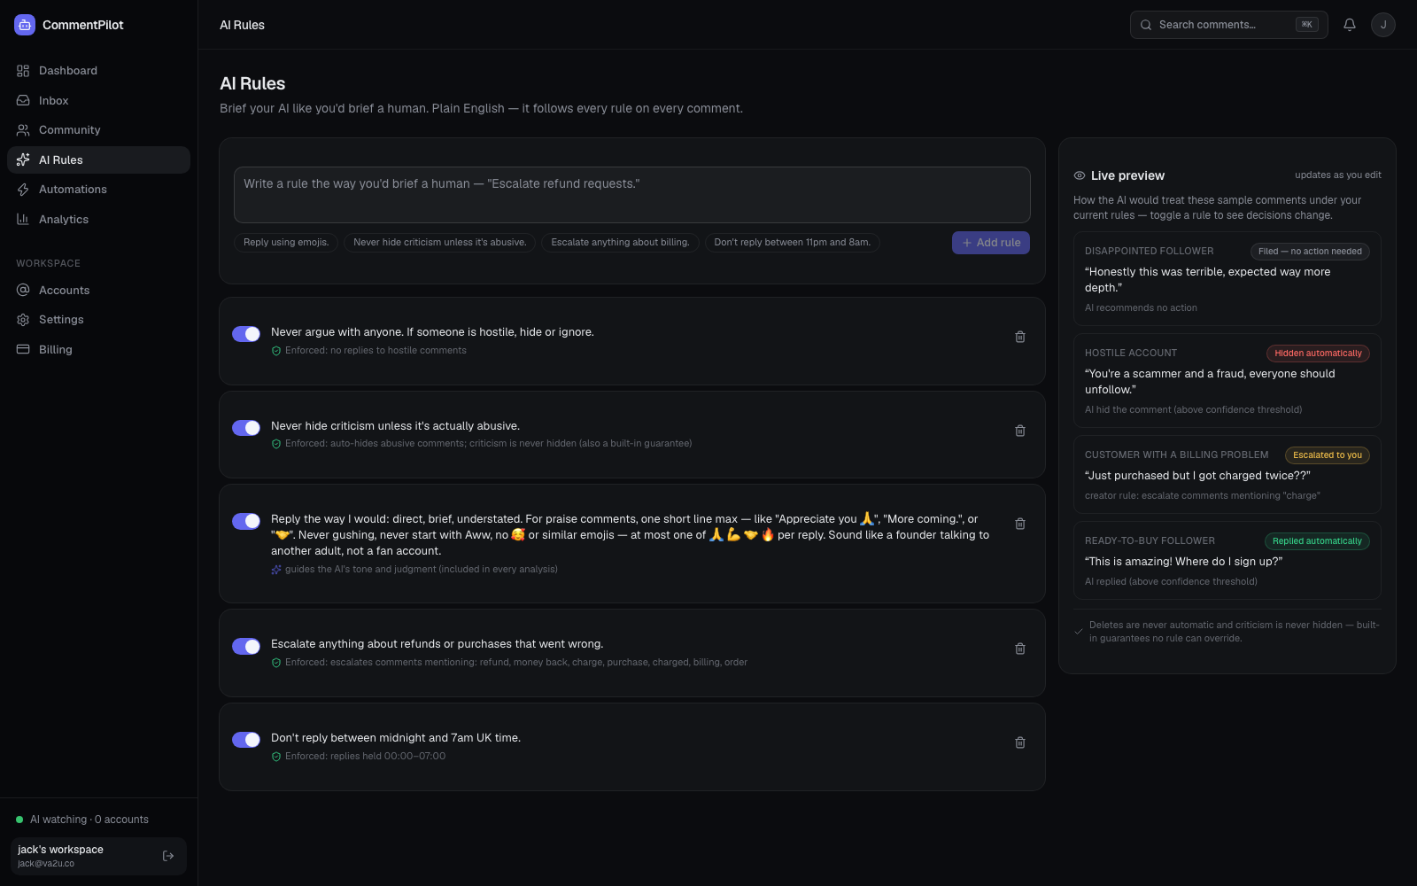1417x886 pixels.
Task: Open the Community section
Action: (x=98, y=130)
